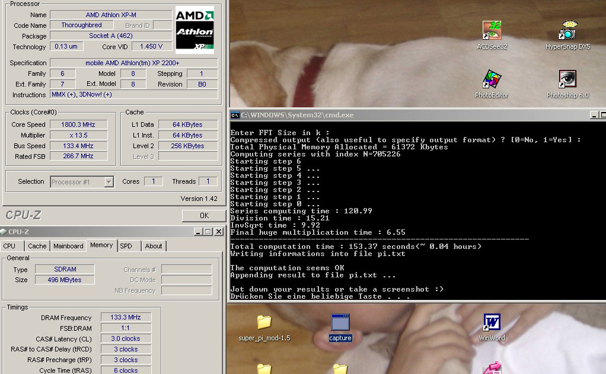Close the lower CPU-Z window

click(219, 232)
